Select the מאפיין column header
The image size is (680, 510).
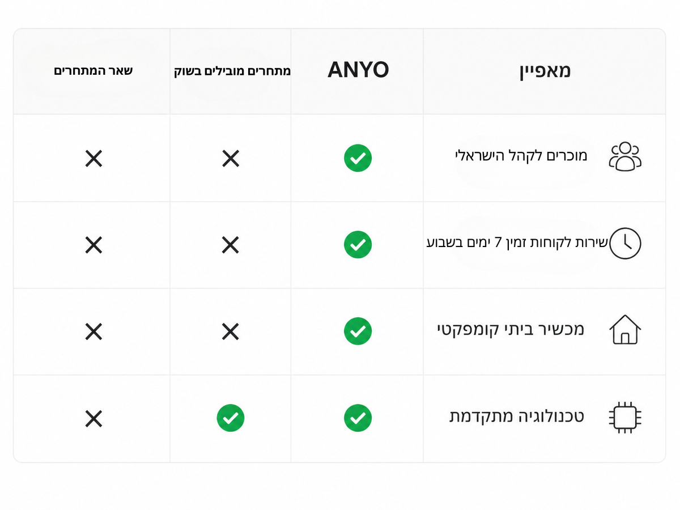[x=544, y=71]
